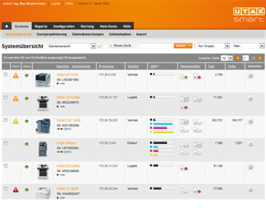Click the green status icon for UTAX LP 3135
Screen dimensions: 266x222
[x=27, y=75]
